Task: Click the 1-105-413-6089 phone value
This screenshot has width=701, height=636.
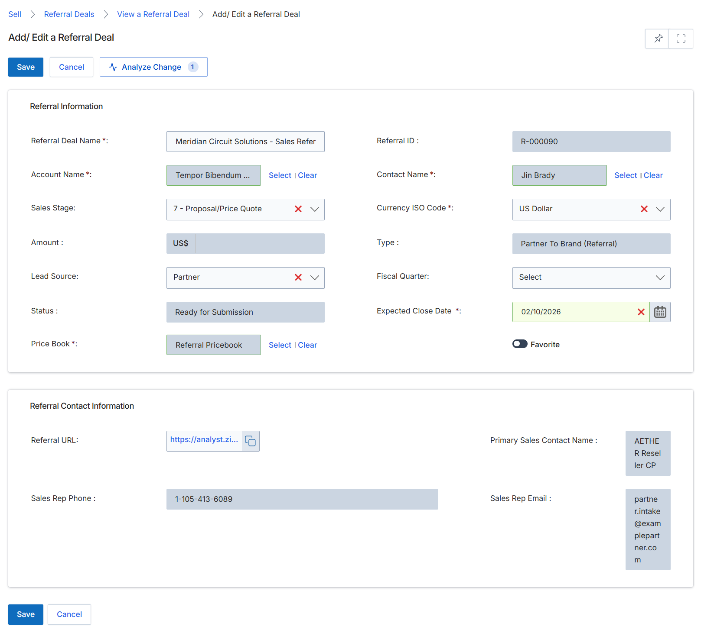Action: (302, 499)
